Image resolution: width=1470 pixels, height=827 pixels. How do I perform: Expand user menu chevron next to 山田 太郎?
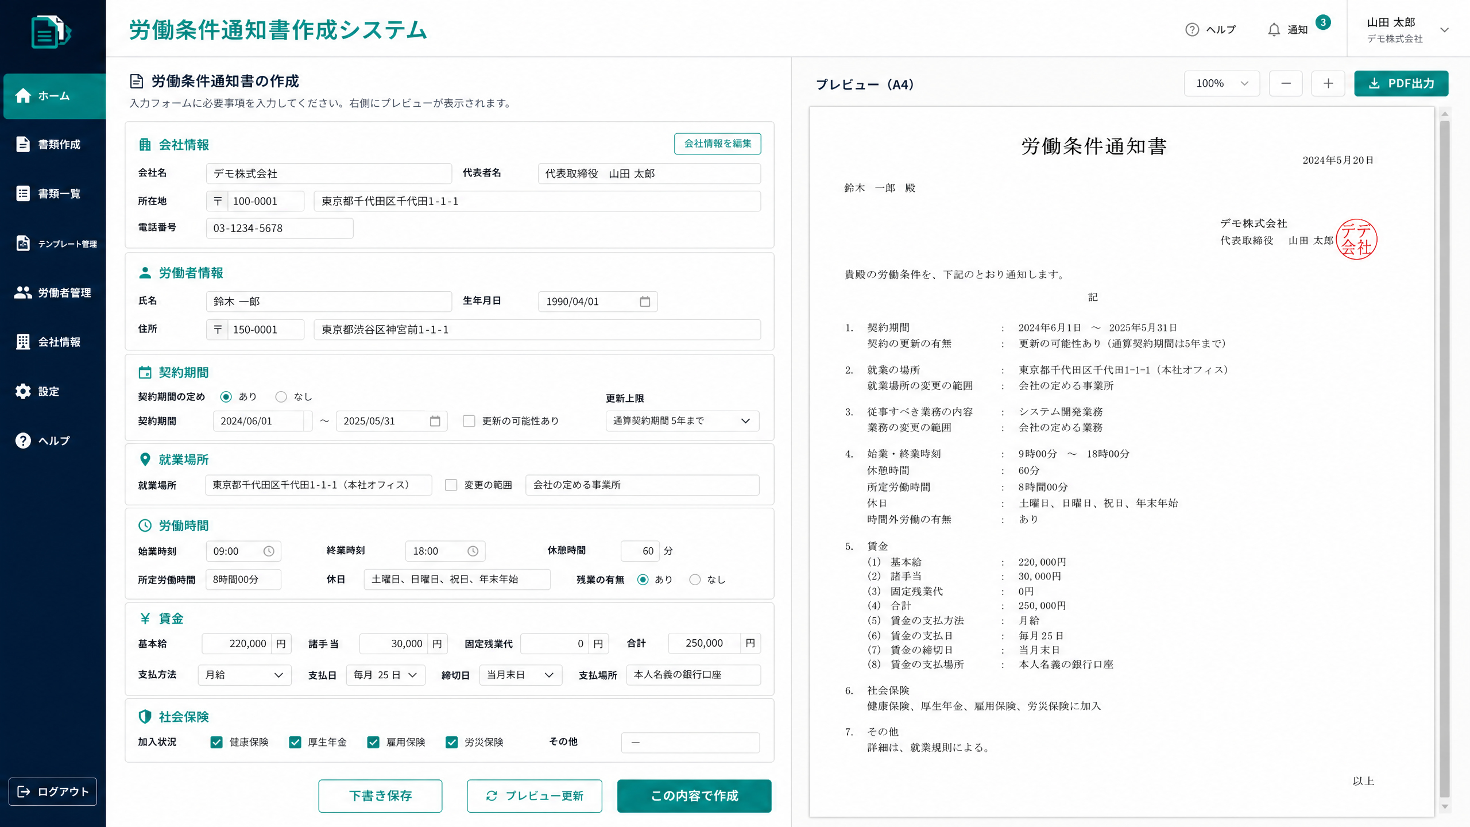coord(1445,30)
